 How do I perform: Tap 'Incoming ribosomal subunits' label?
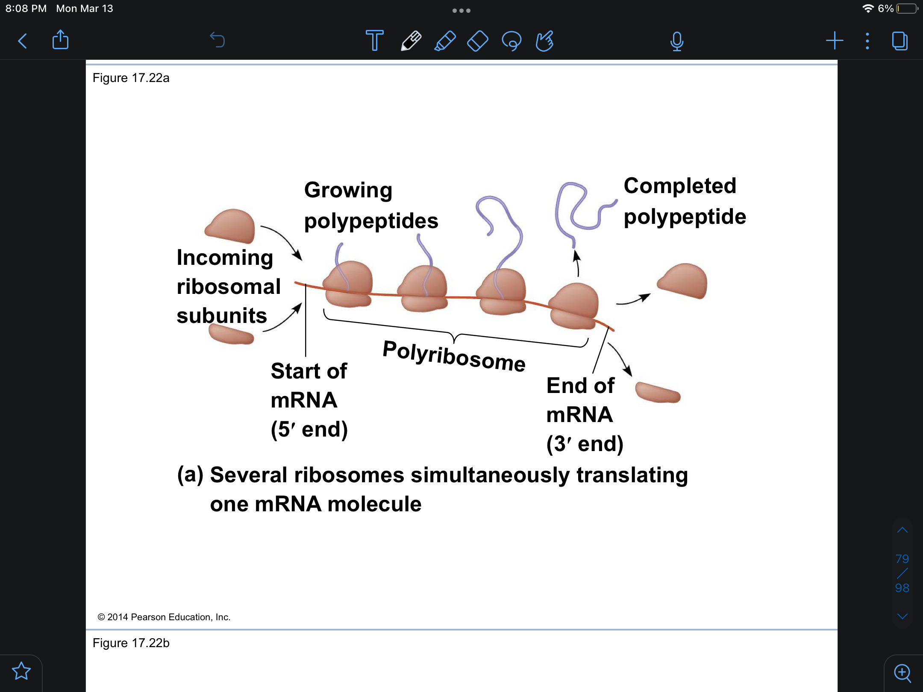pyautogui.click(x=229, y=287)
